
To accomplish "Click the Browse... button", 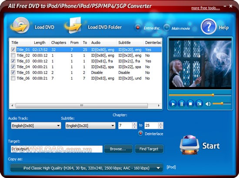I will (118, 149).
